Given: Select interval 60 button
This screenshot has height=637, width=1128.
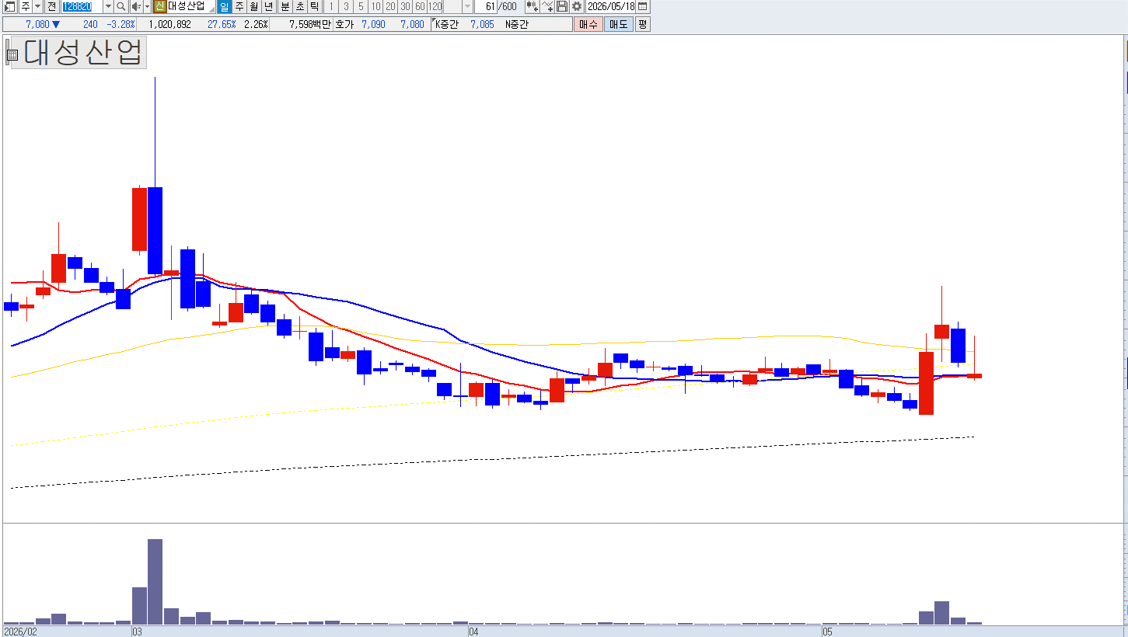Looking at the screenshot, I should pos(420,6).
